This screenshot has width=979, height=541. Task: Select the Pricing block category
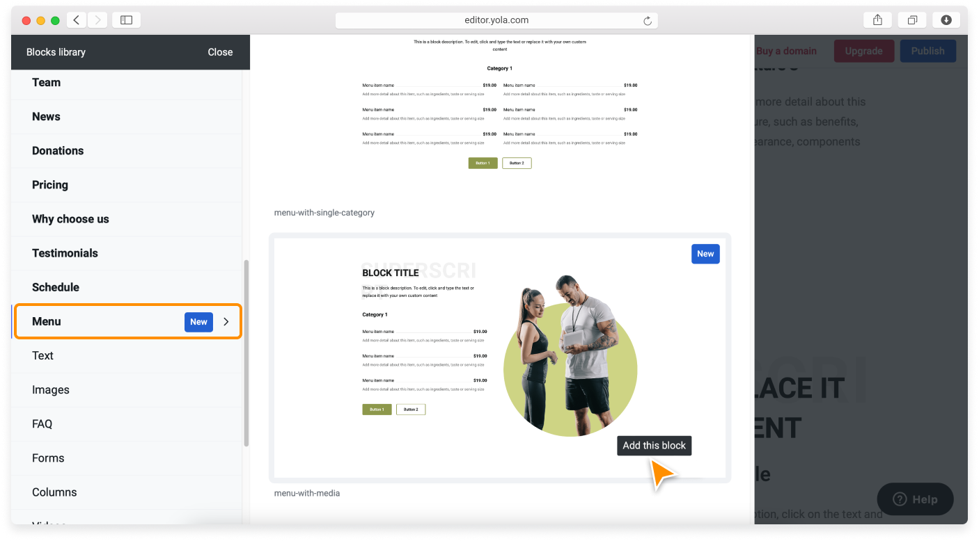(50, 185)
